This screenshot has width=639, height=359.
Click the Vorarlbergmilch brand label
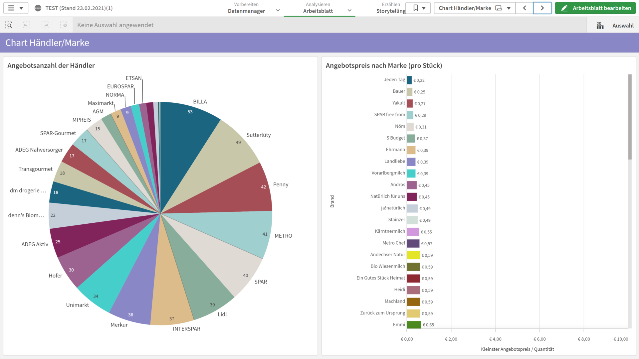pos(388,173)
